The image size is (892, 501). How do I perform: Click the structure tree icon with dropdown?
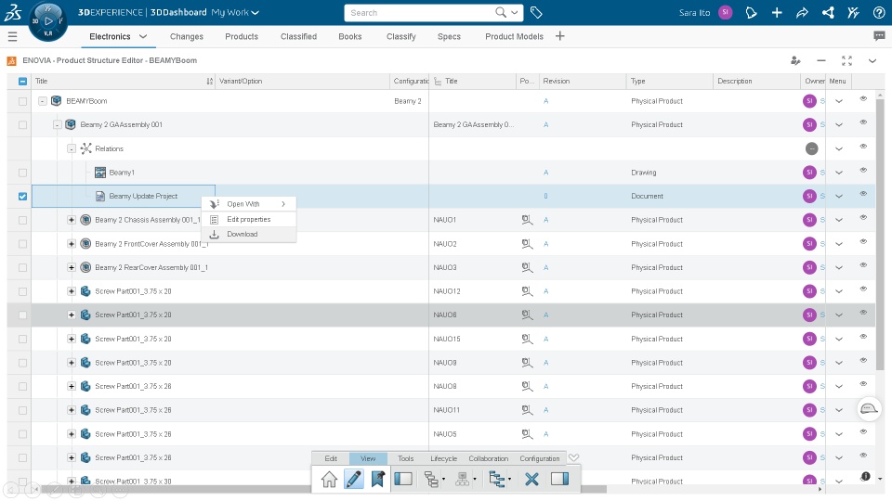pyautogui.click(x=435, y=480)
